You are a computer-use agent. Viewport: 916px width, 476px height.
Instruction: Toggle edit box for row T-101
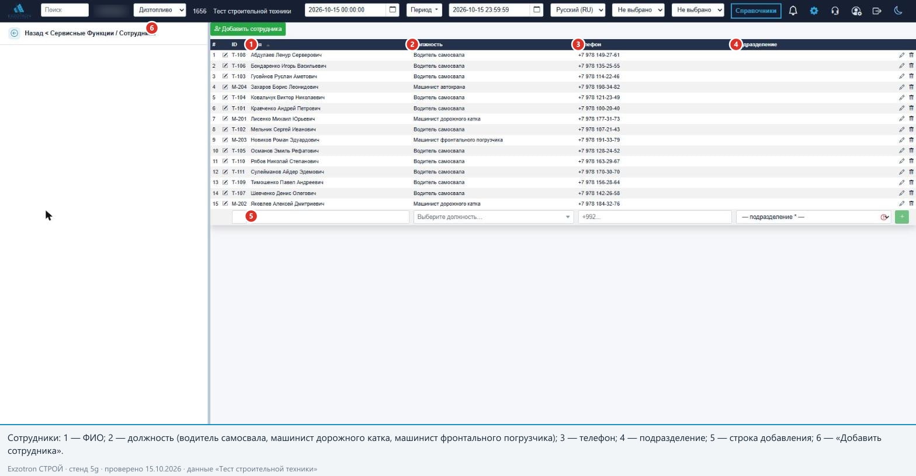click(225, 108)
